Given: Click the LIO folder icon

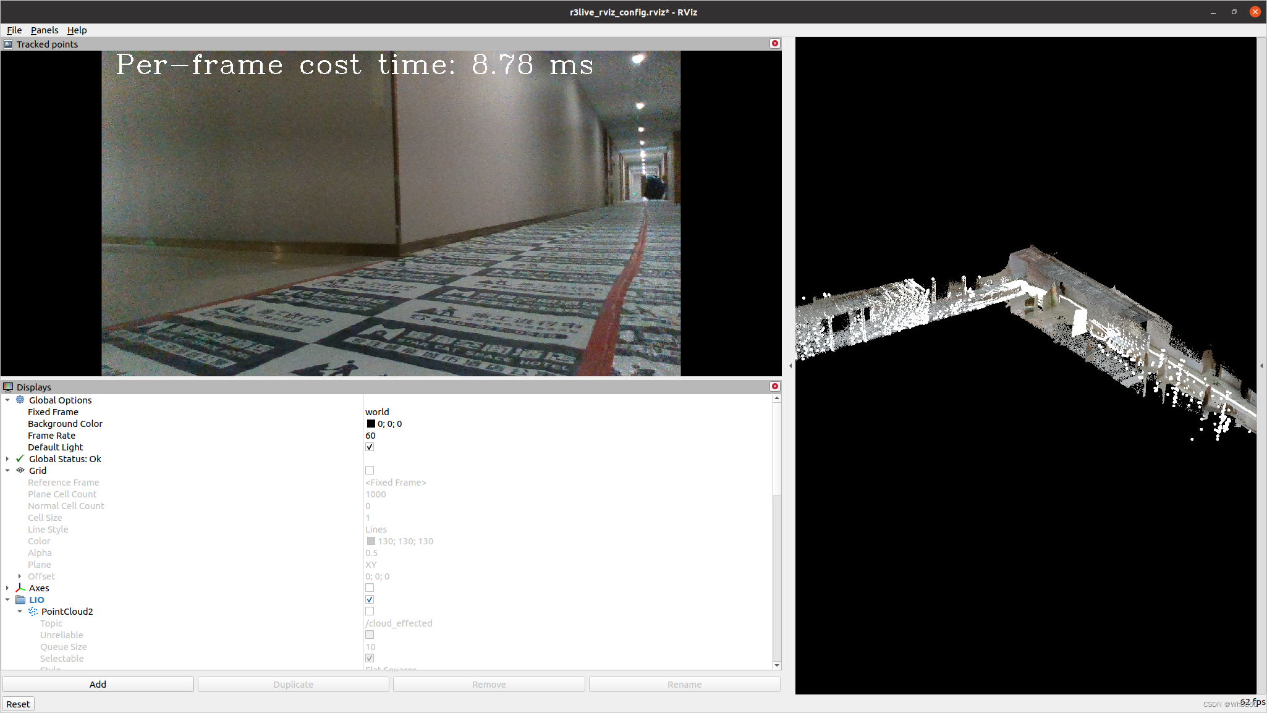Looking at the screenshot, I should click(x=19, y=599).
